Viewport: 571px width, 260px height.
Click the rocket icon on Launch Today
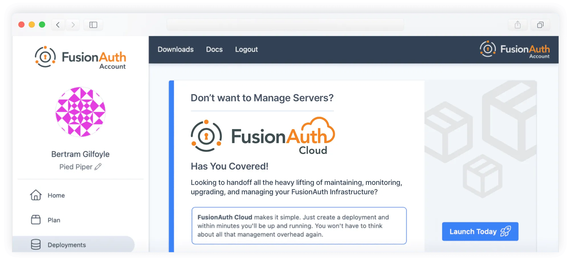505,232
